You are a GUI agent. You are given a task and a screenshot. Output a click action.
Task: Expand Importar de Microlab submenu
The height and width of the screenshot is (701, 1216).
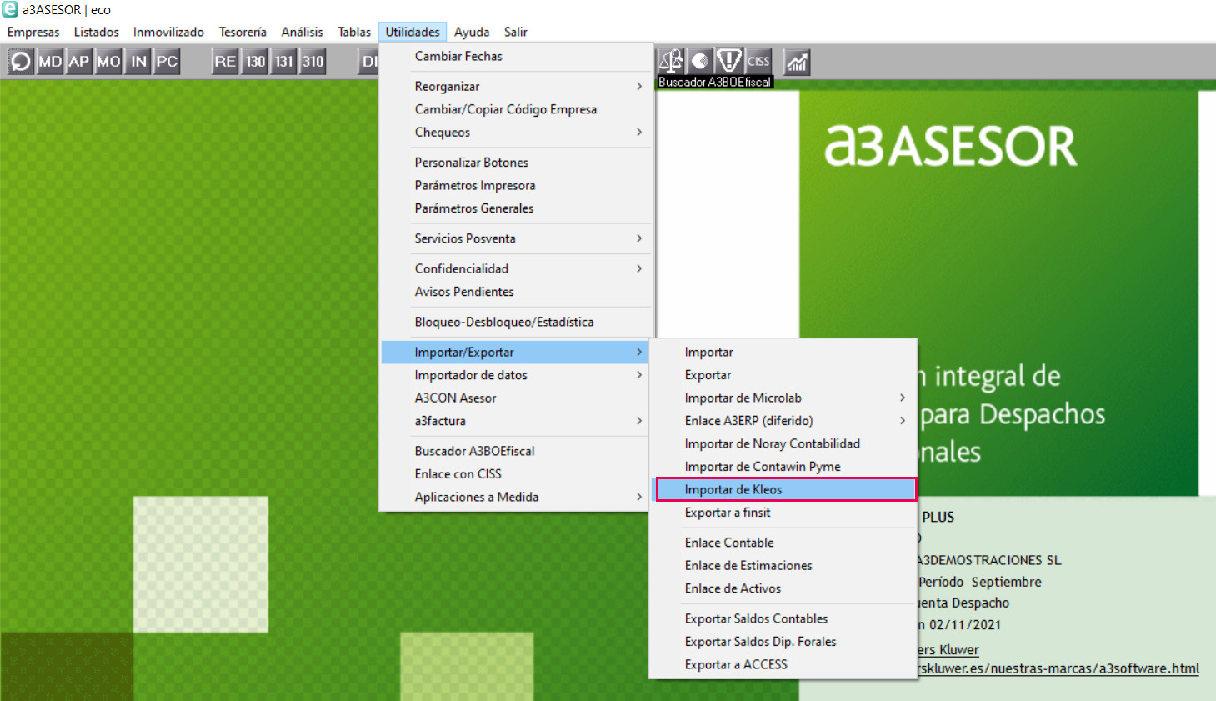(783, 398)
